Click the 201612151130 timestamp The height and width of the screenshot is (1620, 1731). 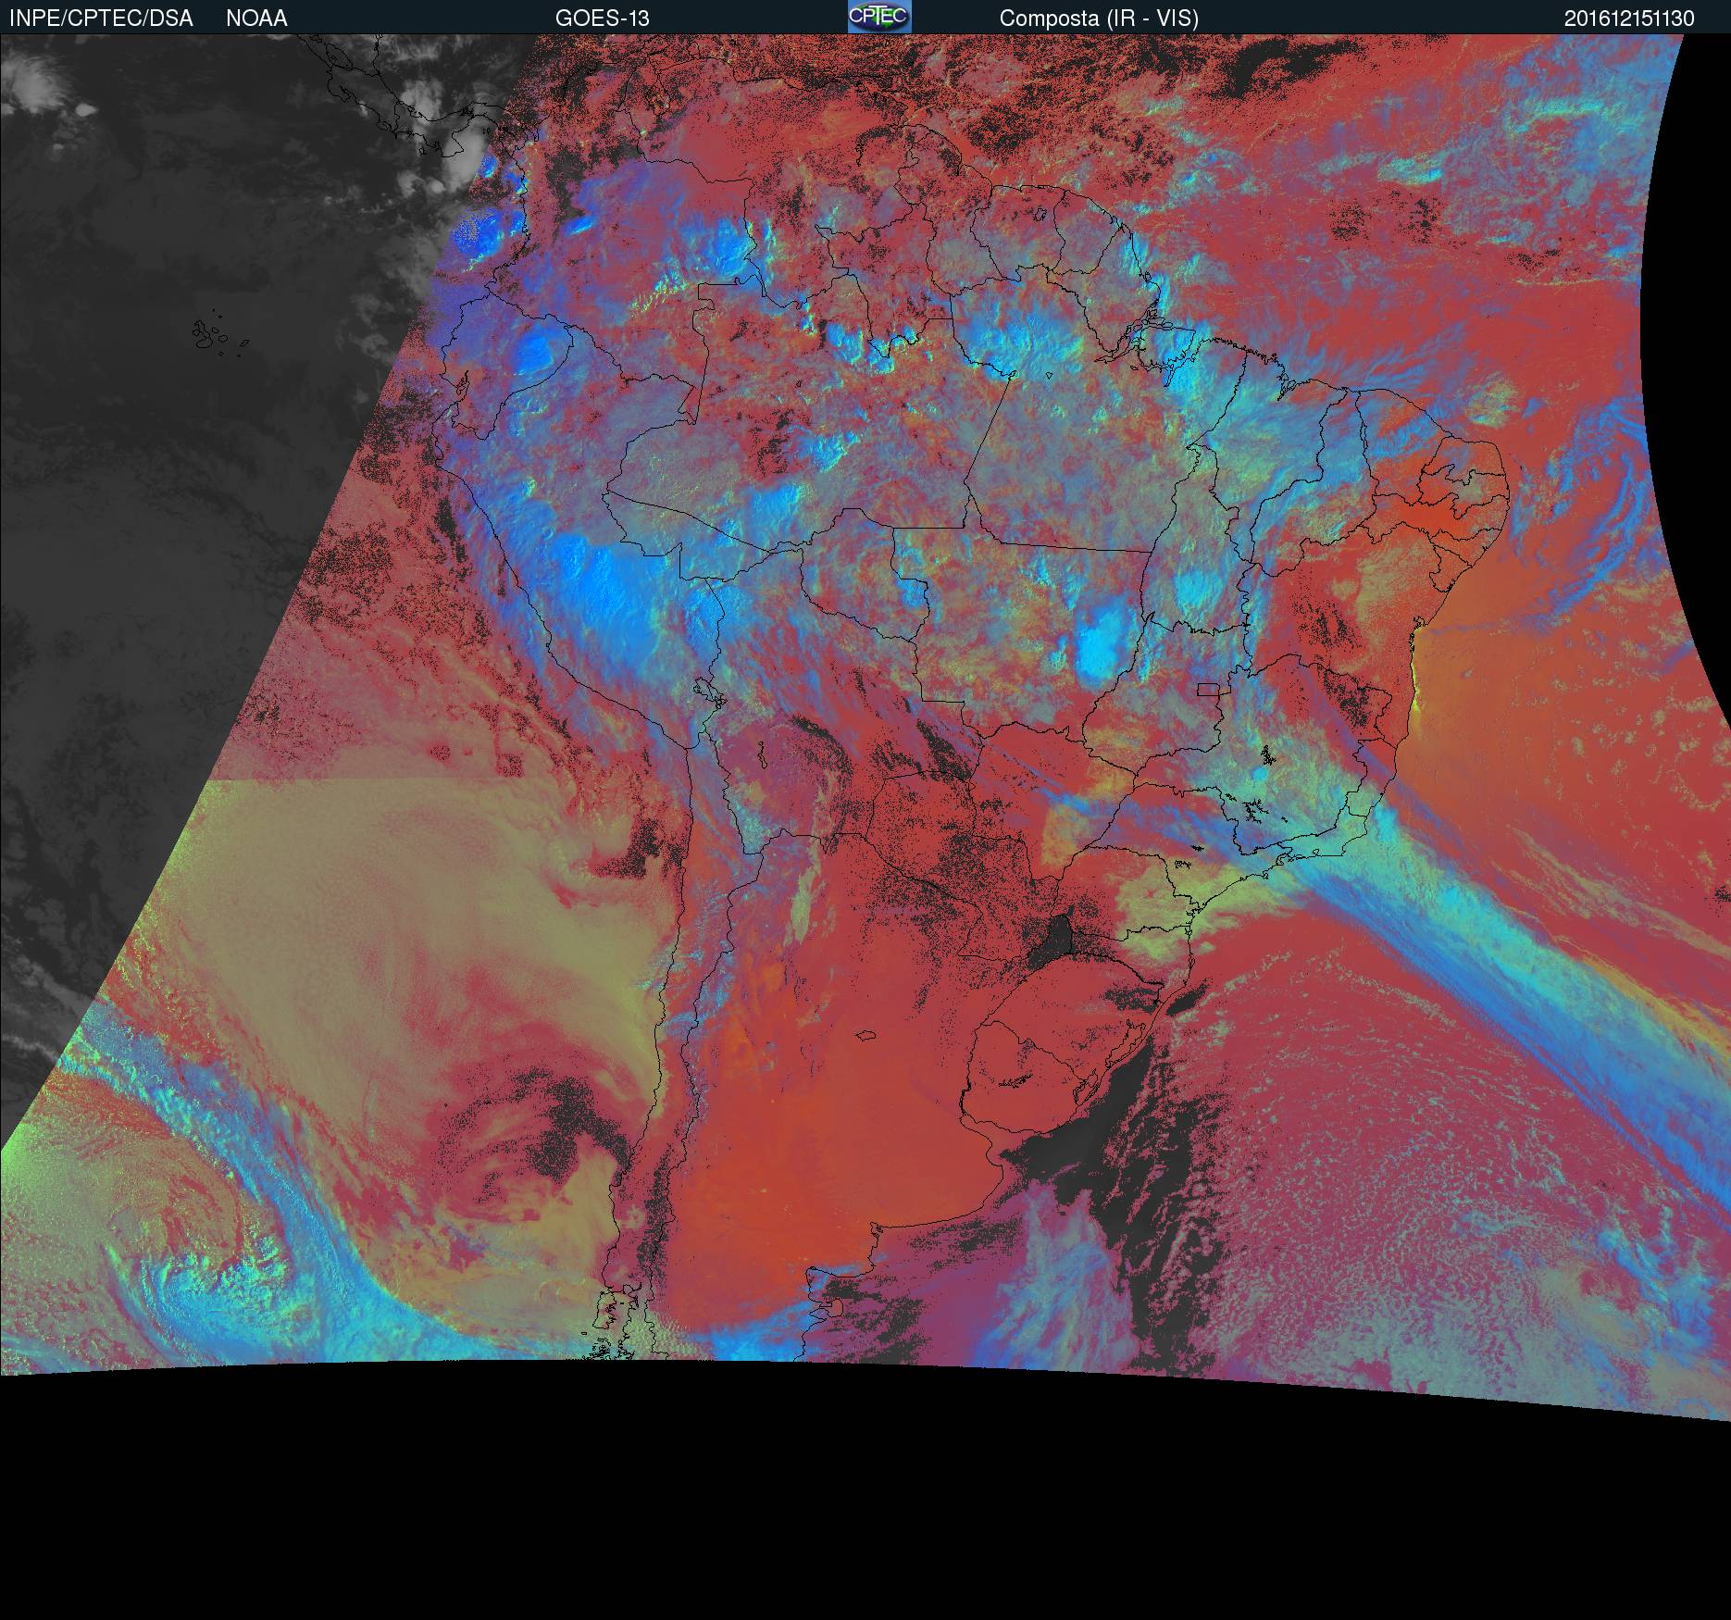coord(1628,19)
